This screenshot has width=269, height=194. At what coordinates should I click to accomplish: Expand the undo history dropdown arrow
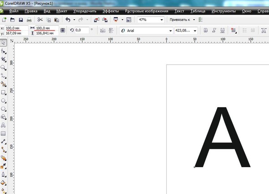pyautogui.click(x=74, y=20)
